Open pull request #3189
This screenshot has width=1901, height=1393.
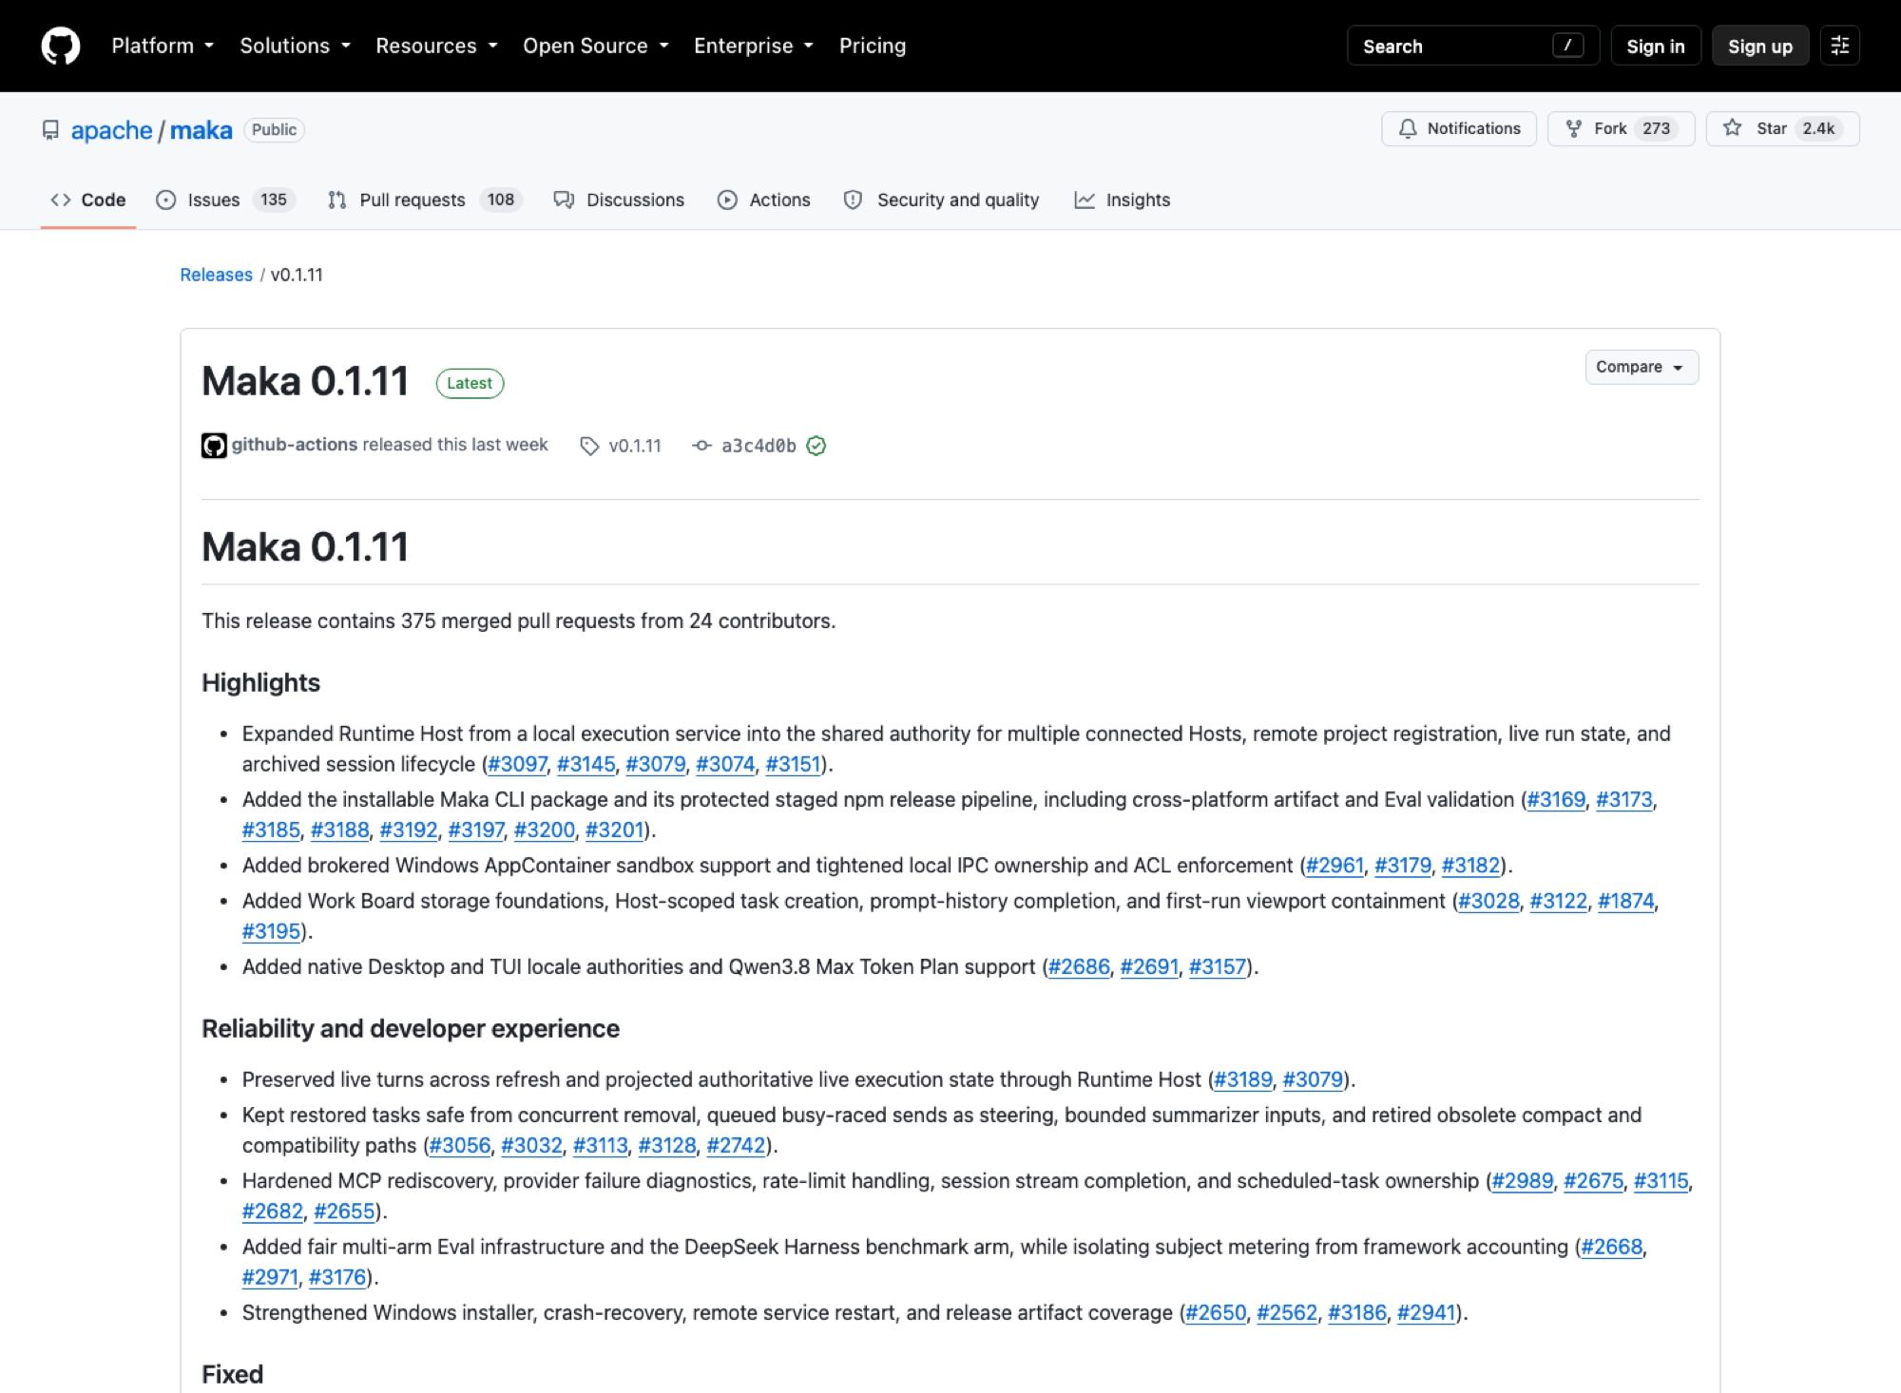click(x=1243, y=1079)
